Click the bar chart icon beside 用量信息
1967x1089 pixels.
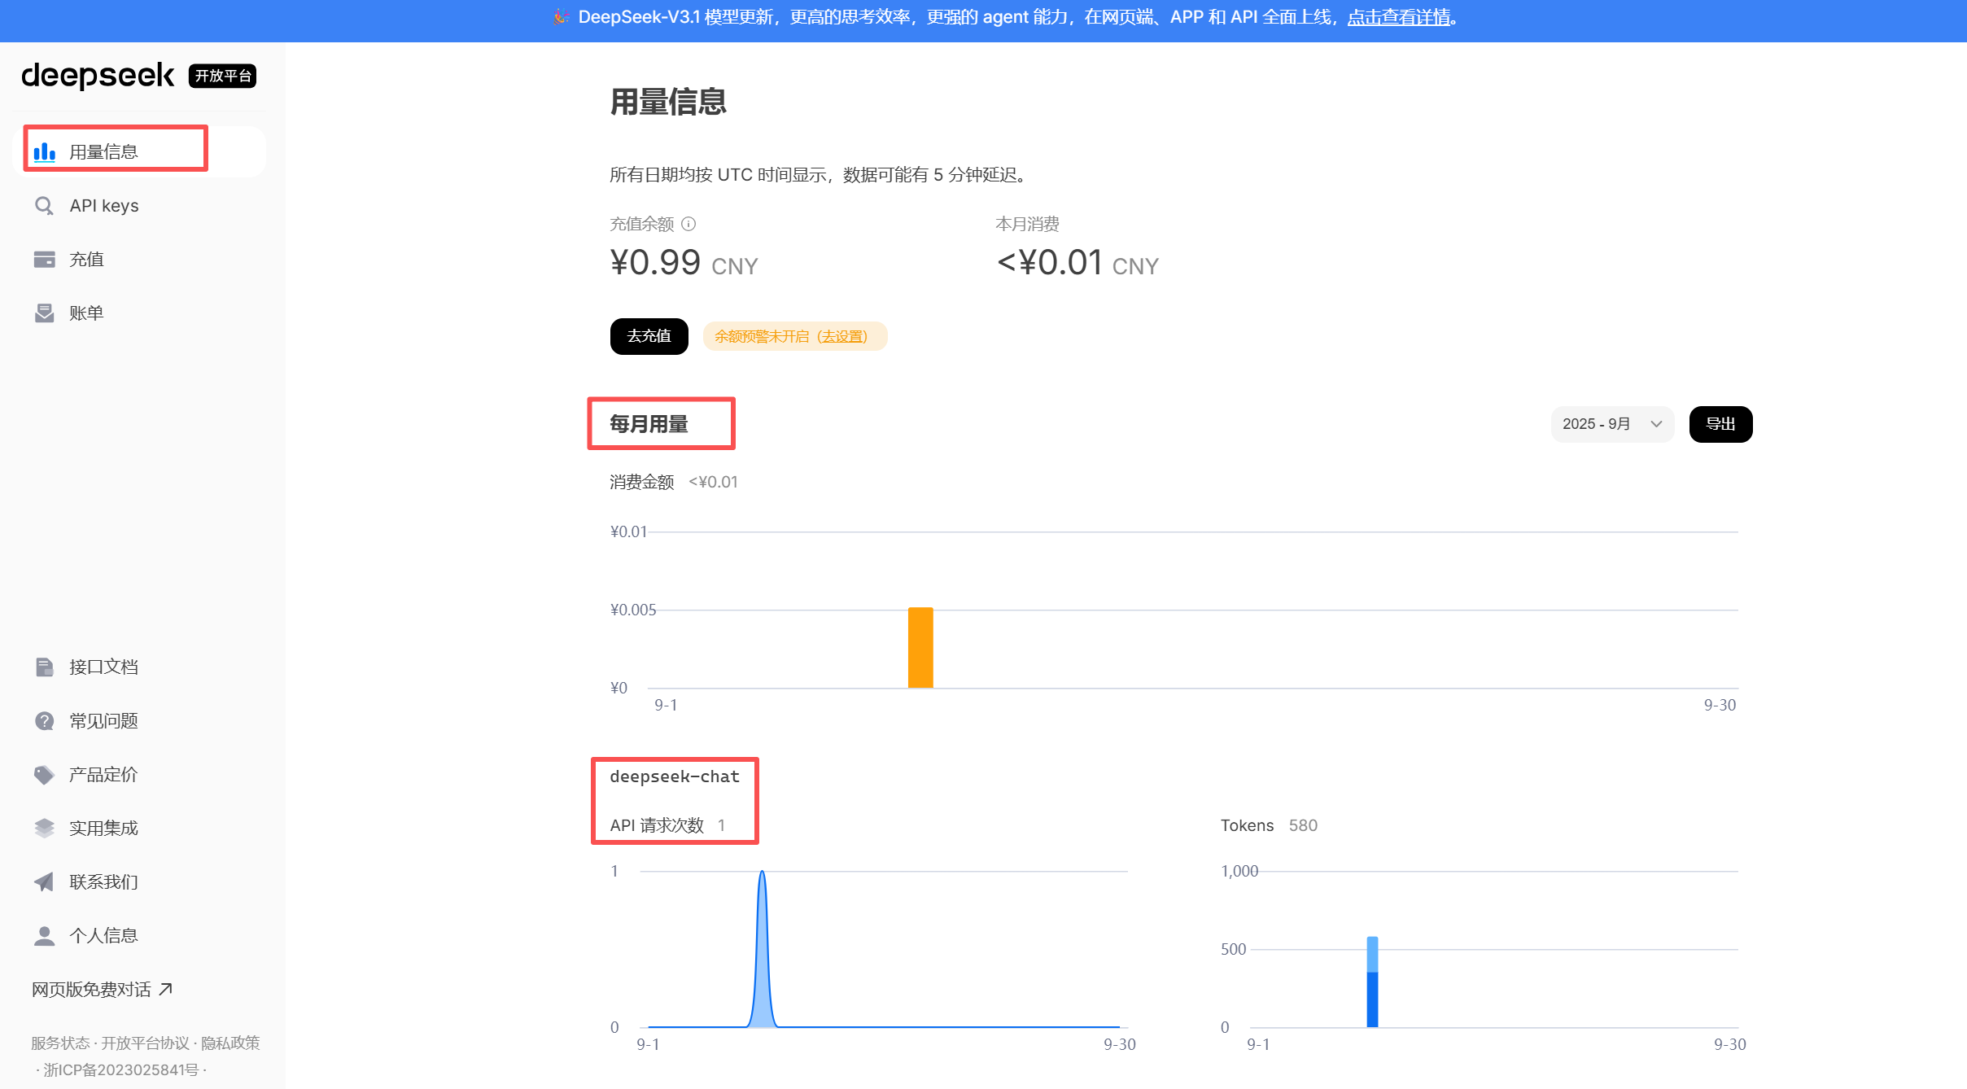[x=44, y=151]
